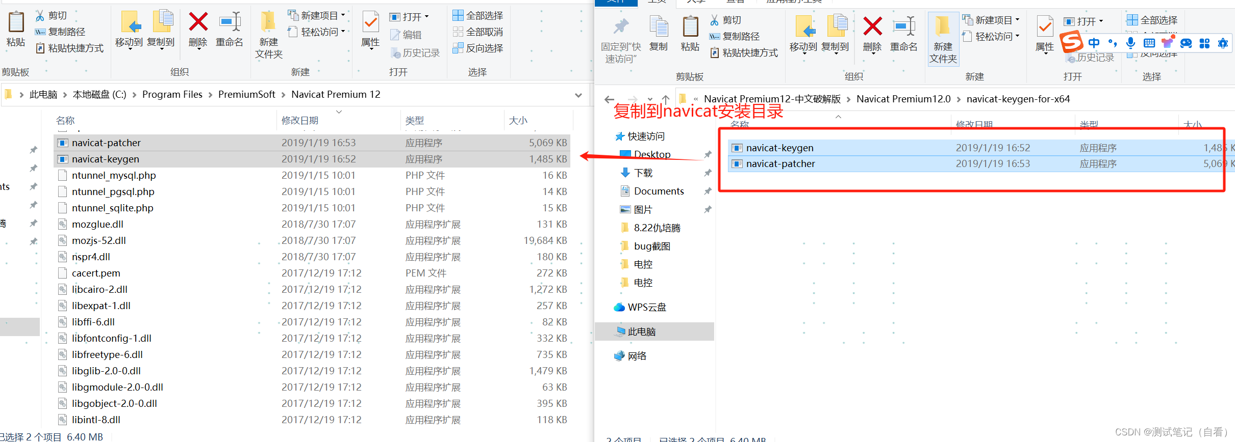1235x442 pixels.
Task: Click Paste shortcut (粘贴快捷方式) in left window
Action: [69, 48]
